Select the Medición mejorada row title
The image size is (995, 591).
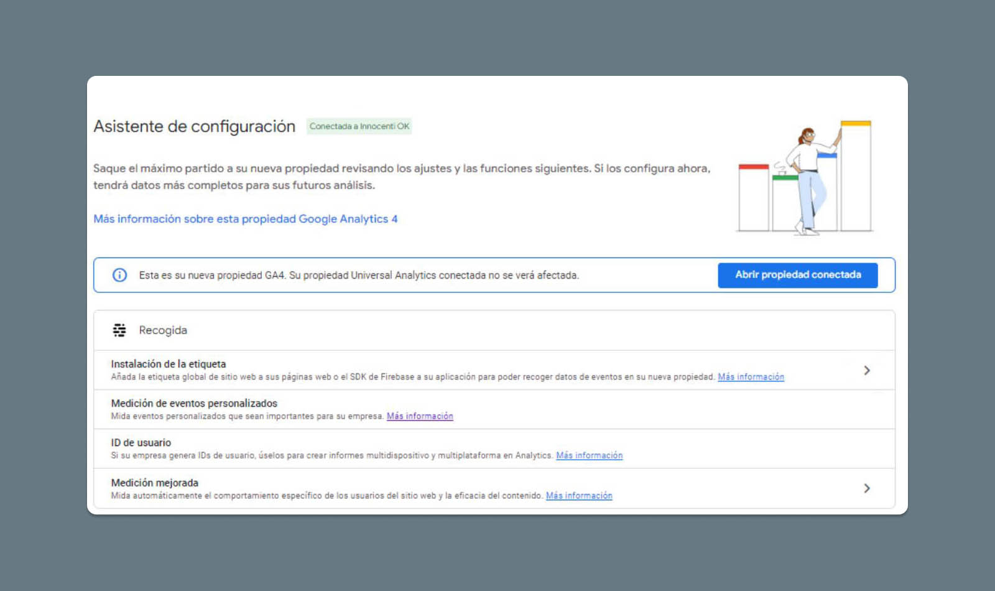pyautogui.click(x=155, y=483)
